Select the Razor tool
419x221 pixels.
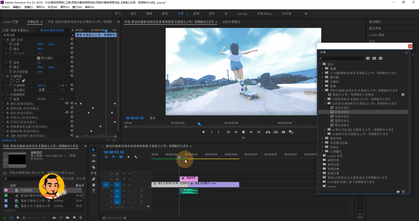93,167
